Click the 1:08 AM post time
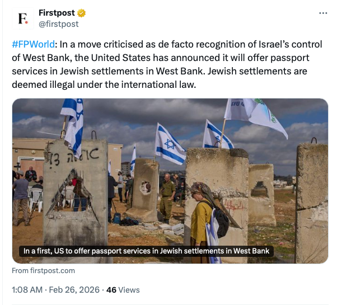 pyautogui.click(x=28, y=290)
